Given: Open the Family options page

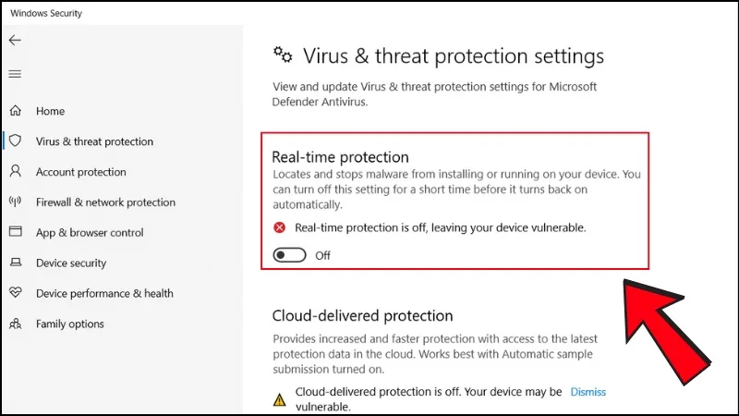Looking at the screenshot, I should pos(69,324).
